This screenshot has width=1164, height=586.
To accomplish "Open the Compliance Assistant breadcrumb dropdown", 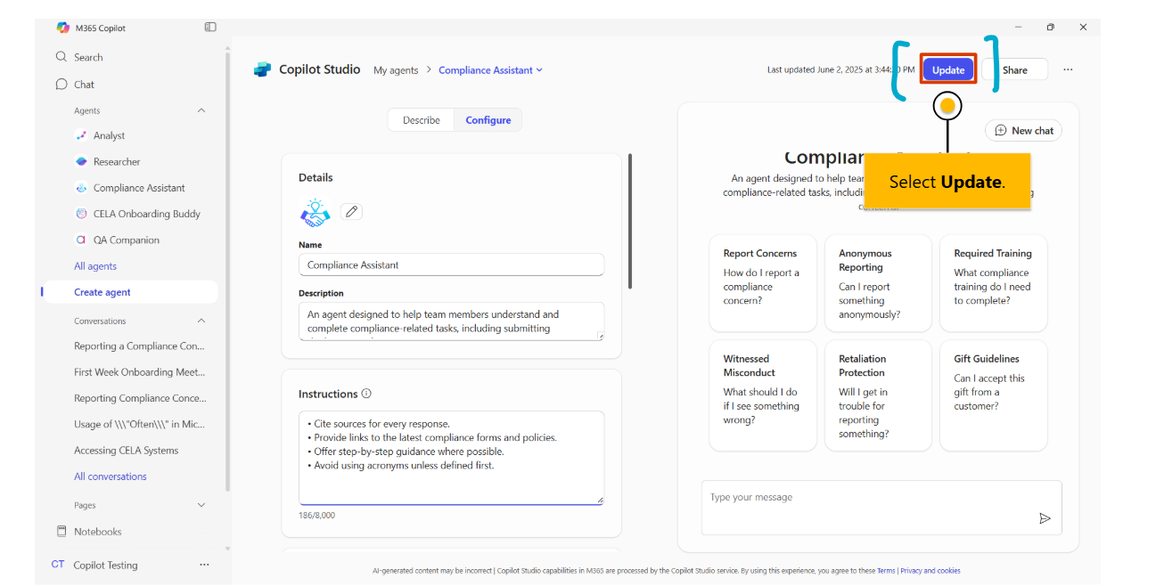I will coord(490,70).
